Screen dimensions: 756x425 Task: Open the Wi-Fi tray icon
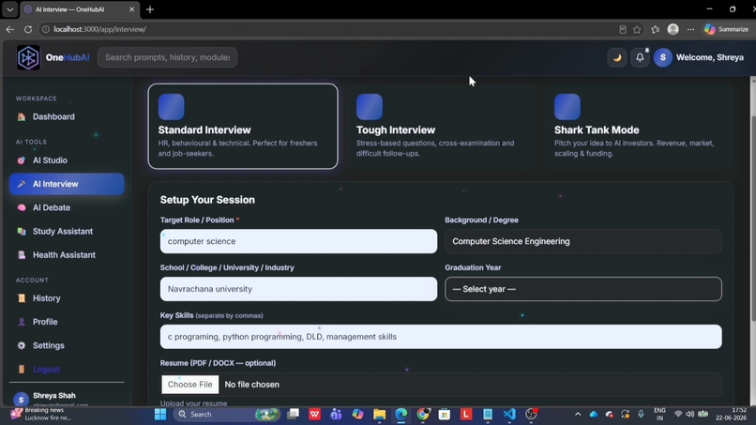678,415
